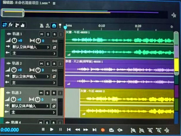Image resolution: width=181 pixels, height=136 pixels.
Task: Stop playback with the Stop button
Action: (x=43, y=129)
